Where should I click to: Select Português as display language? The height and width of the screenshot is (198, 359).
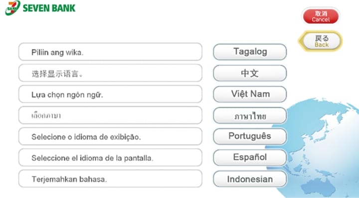(250, 137)
